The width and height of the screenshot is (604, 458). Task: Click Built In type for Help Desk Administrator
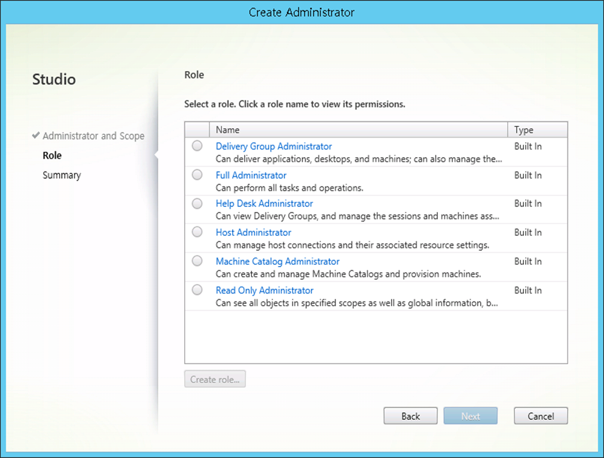click(528, 203)
